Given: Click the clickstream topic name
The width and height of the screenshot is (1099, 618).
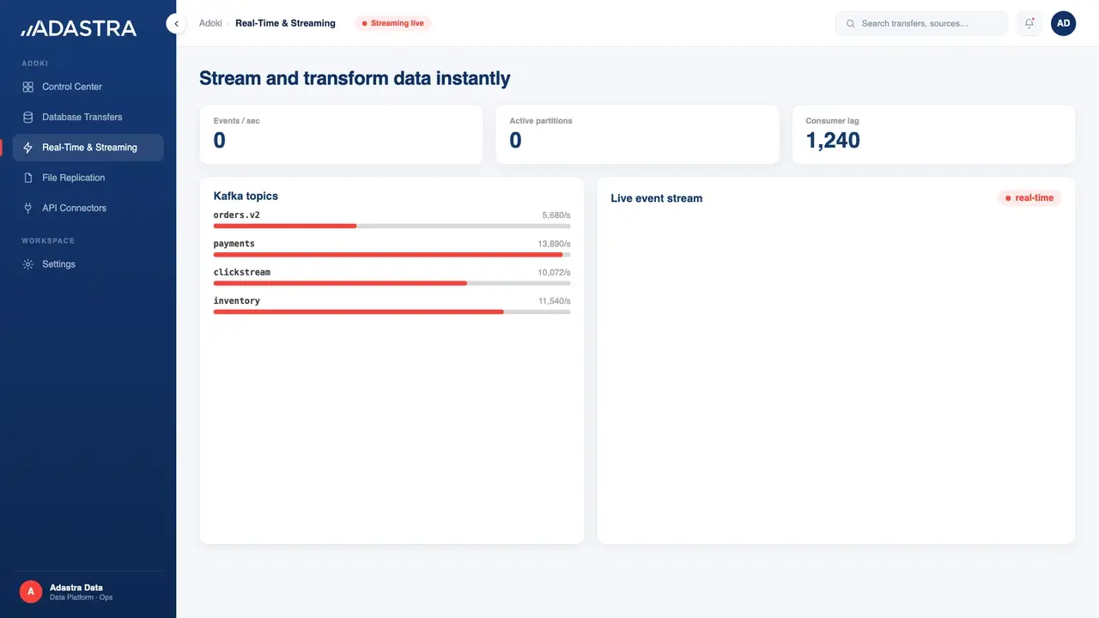Looking at the screenshot, I should pyautogui.click(x=242, y=272).
